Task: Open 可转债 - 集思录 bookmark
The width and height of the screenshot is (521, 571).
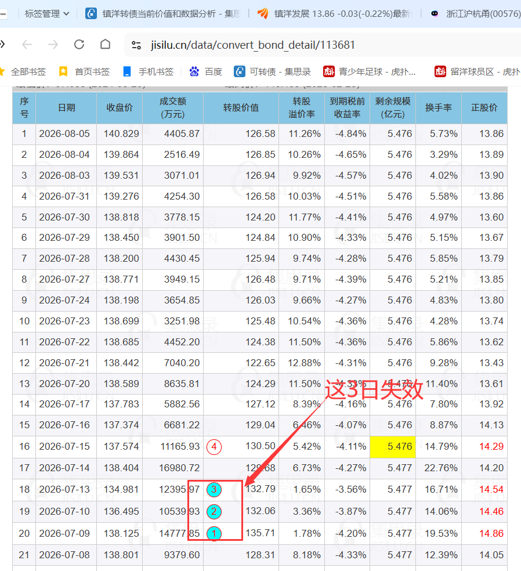Action: pos(272,71)
